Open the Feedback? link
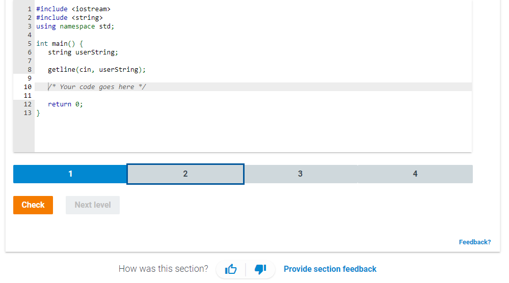The width and height of the screenshot is (509, 283). (x=474, y=242)
